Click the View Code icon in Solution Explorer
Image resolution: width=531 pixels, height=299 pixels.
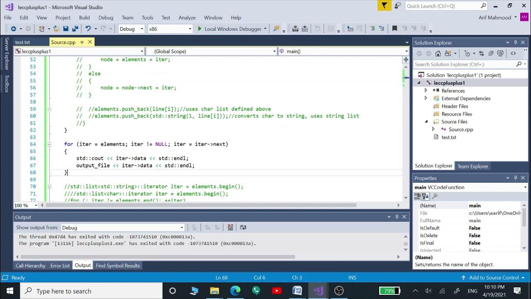[513, 53]
